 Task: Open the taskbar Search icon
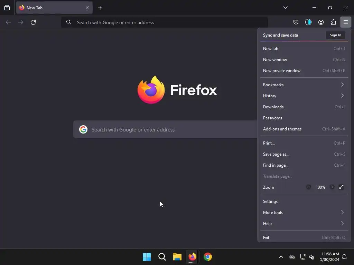pos(162,257)
